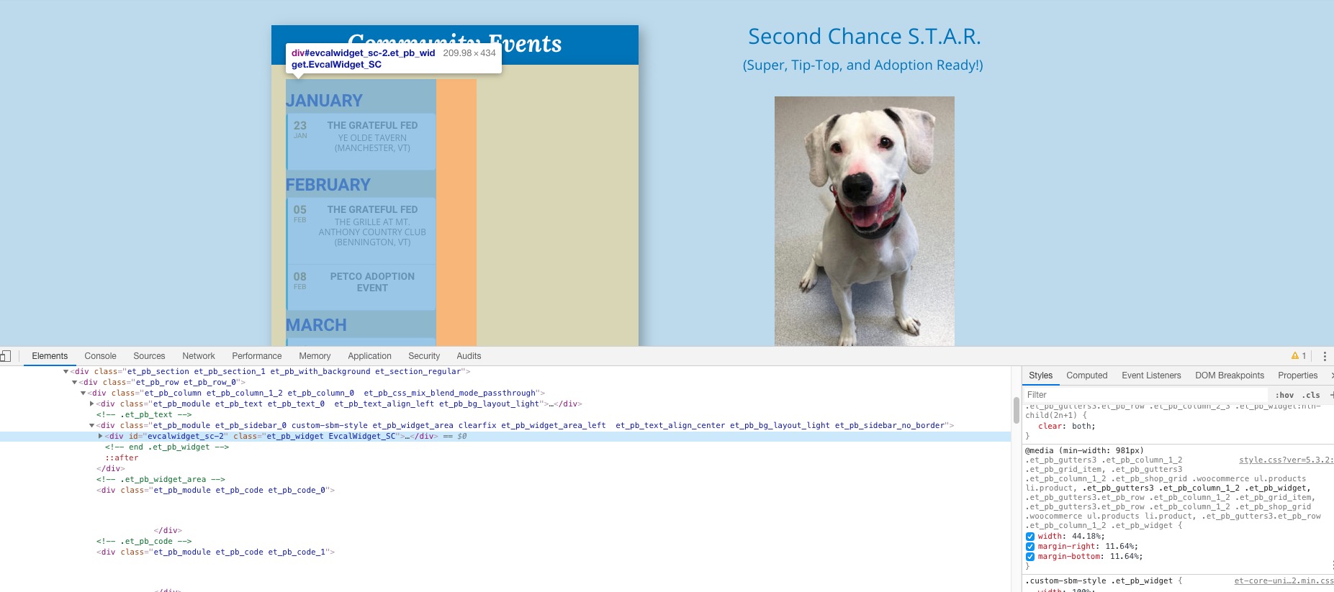Click the :hov element state toggle
The width and height of the screenshot is (1334, 592).
(1284, 395)
